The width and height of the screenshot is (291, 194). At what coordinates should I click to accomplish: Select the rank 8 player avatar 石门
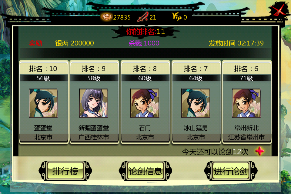[x=145, y=103]
